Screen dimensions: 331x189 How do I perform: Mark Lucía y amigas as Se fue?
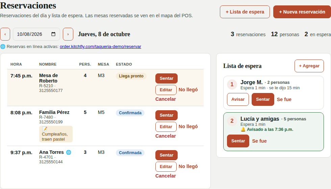click(259, 141)
